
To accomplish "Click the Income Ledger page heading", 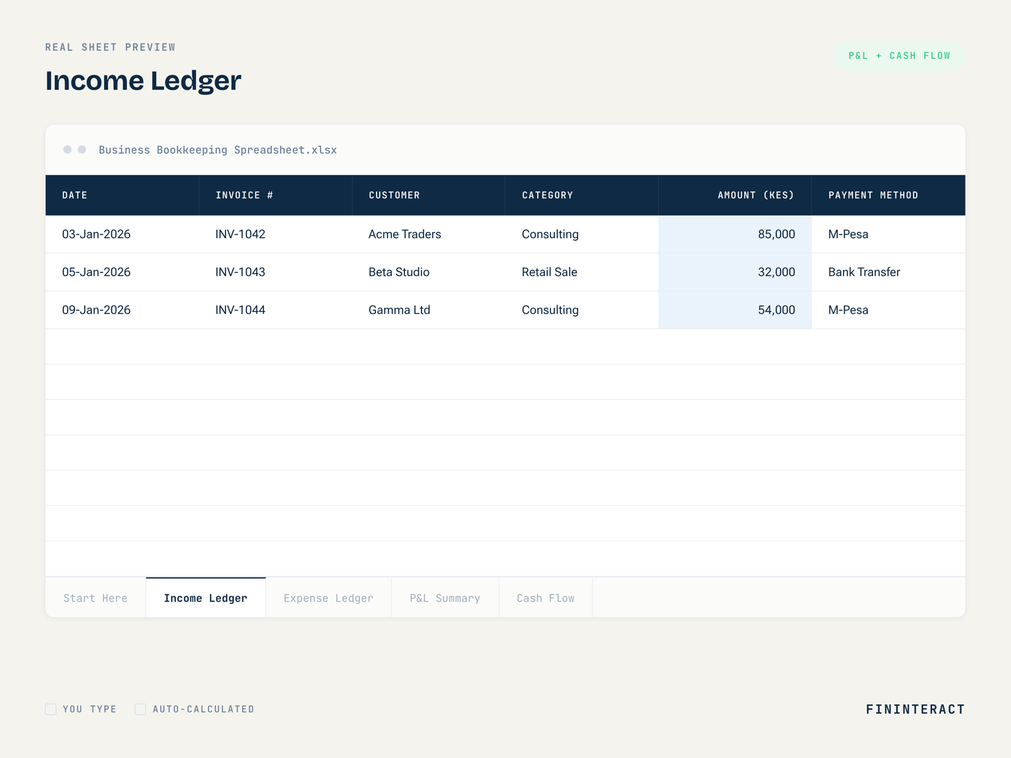I will tap(143, 81).
